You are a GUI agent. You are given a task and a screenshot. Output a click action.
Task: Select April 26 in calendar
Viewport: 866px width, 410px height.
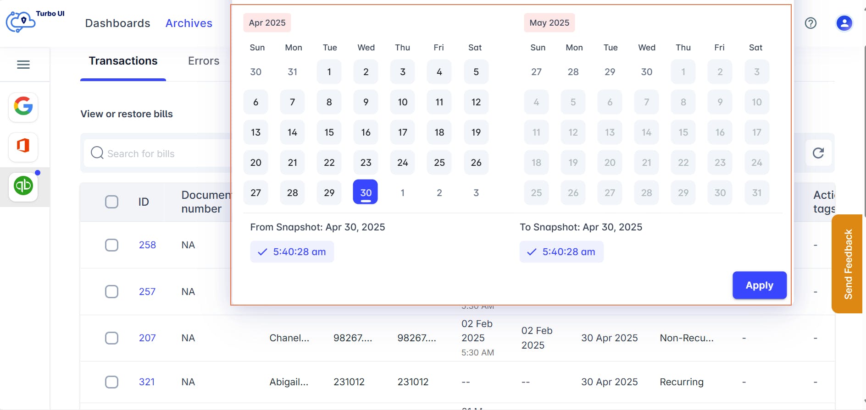476,163
